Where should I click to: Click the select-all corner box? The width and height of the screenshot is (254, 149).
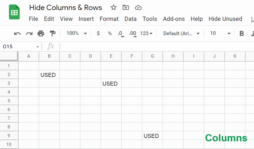point(9,56)
